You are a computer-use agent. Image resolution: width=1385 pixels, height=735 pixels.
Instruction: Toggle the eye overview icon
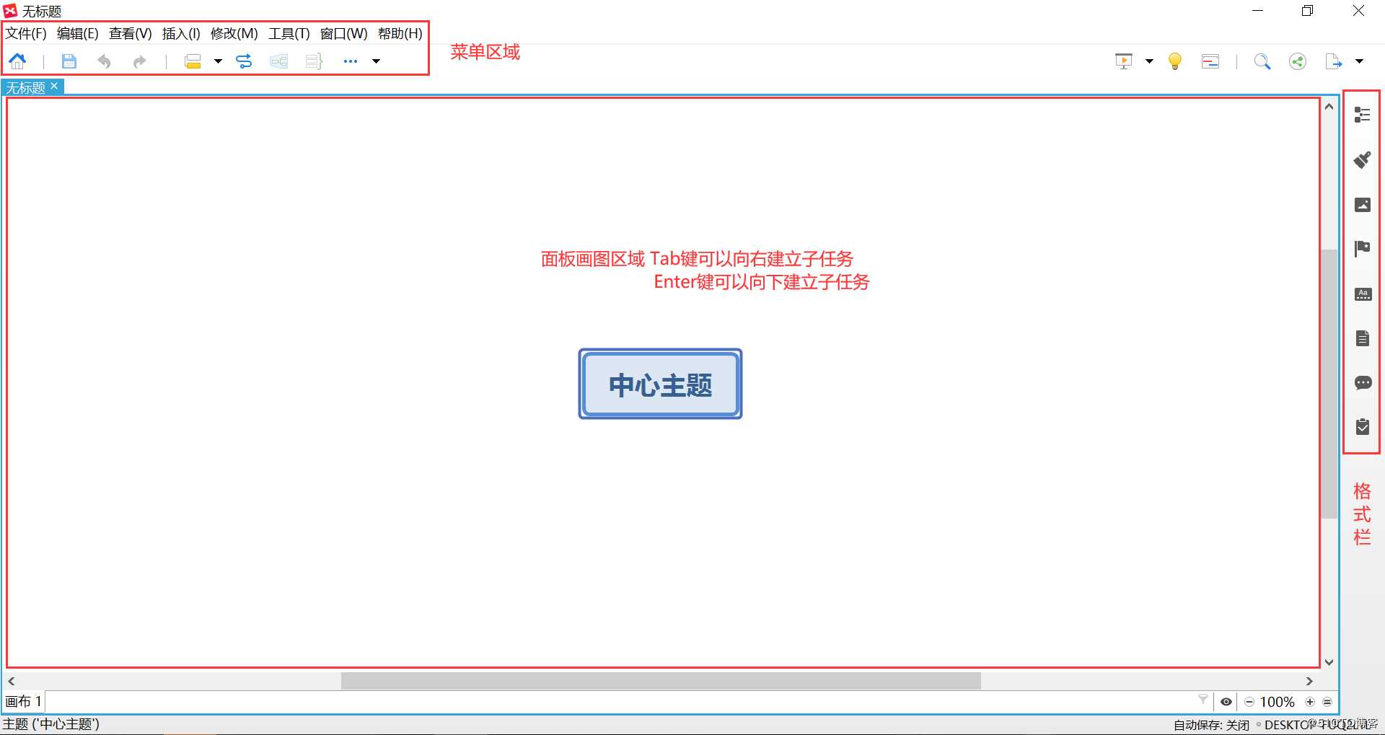tap(1226, 702)
